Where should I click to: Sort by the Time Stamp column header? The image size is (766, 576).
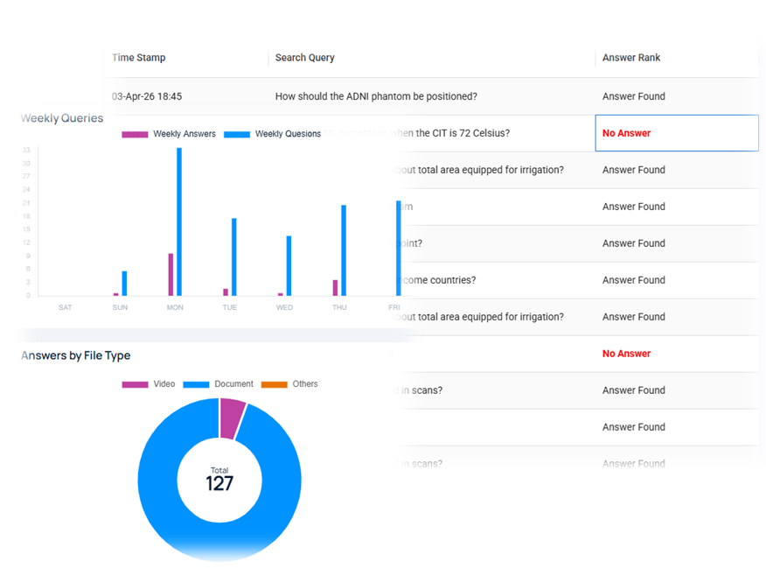point(139,58)
